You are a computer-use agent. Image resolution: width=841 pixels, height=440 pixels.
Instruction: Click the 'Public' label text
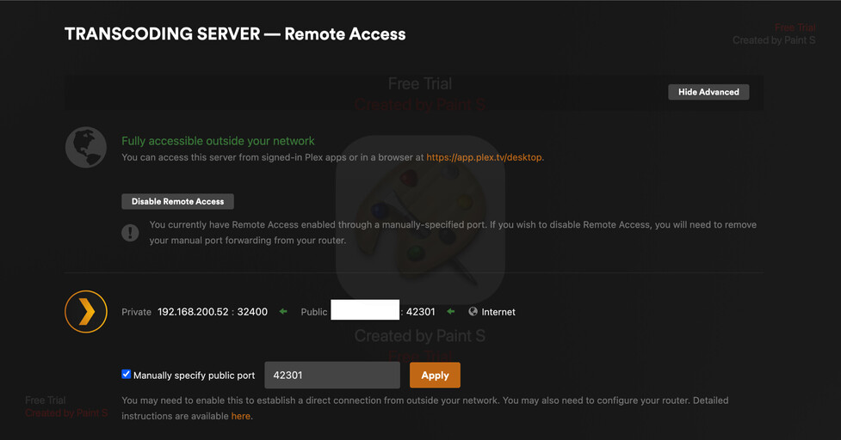pos(314,312)
